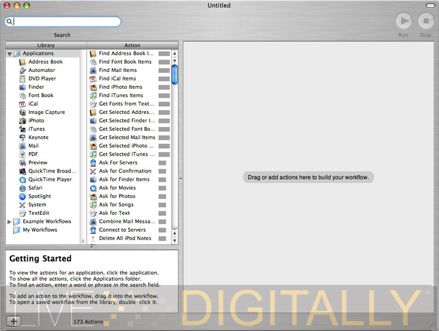Click the Run workflow play button
The image size is (439, 331).
pyautogui.click(x=403, y=21)
